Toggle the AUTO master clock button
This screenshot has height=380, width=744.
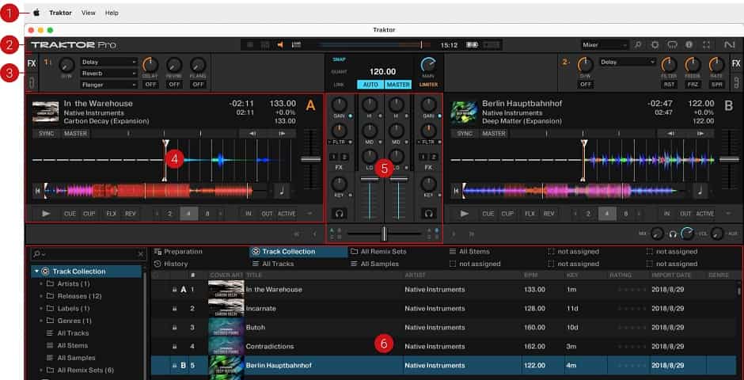(370, 85)
